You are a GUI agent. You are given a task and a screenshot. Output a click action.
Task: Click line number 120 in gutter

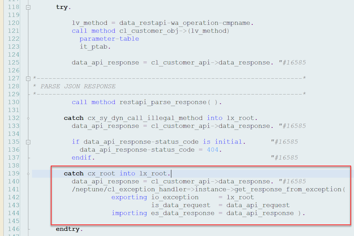click(14, 23)
